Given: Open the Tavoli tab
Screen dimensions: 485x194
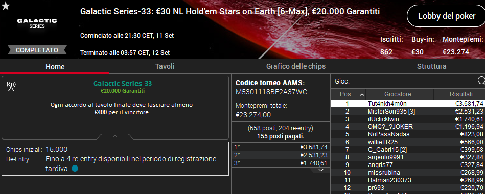Looking at the screenshot, I should [165, 67].
